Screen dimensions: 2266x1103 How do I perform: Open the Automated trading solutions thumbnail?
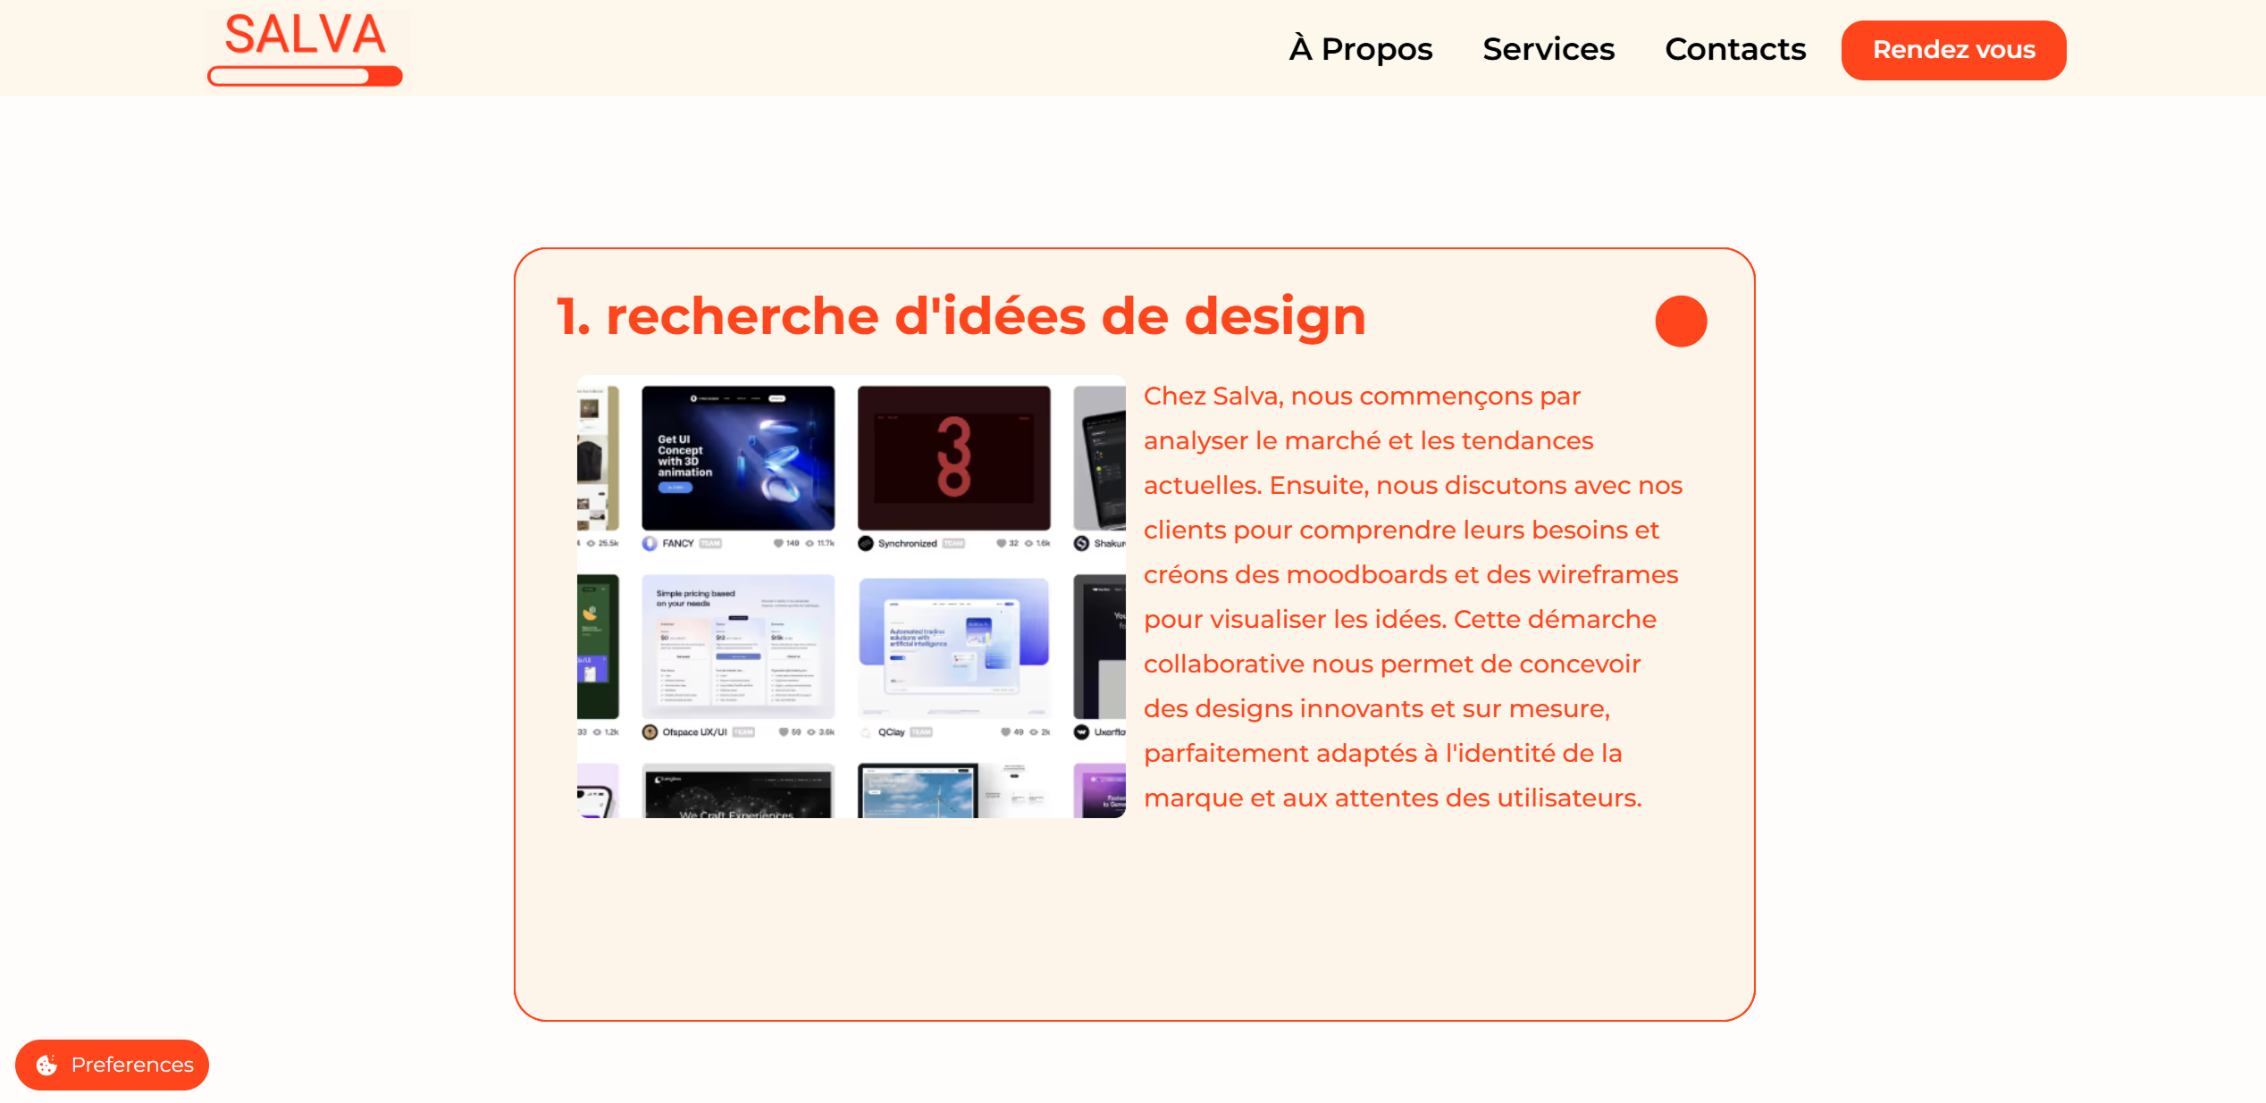point(953,647)
